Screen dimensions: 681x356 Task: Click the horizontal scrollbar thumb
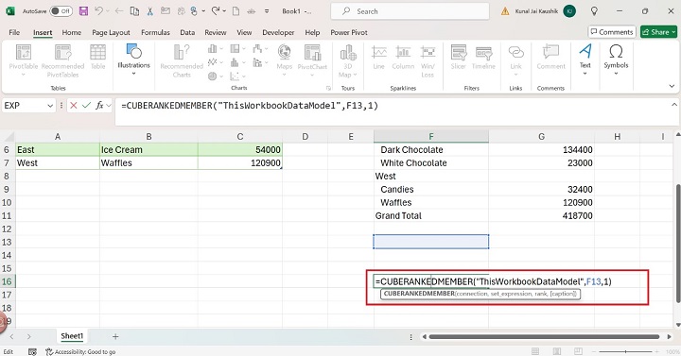[x=544, y=336]
